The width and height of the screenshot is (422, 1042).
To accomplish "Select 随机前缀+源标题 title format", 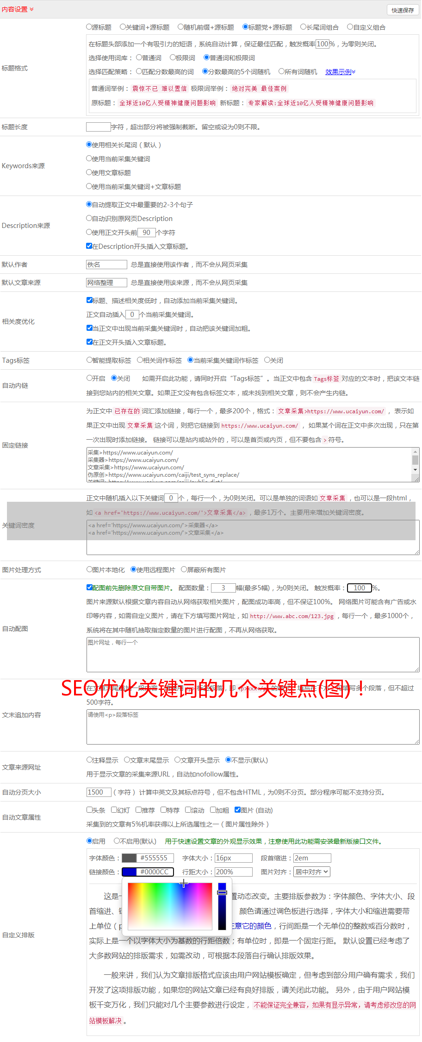I will click(181, 27).
